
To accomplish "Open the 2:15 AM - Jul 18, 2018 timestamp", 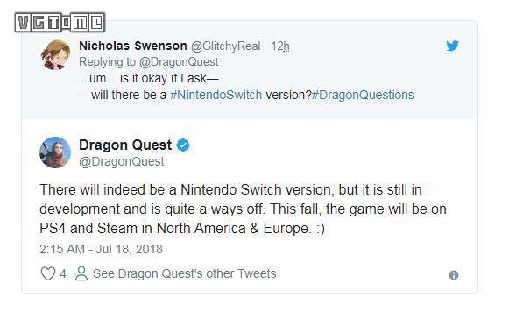I will 101,249.
